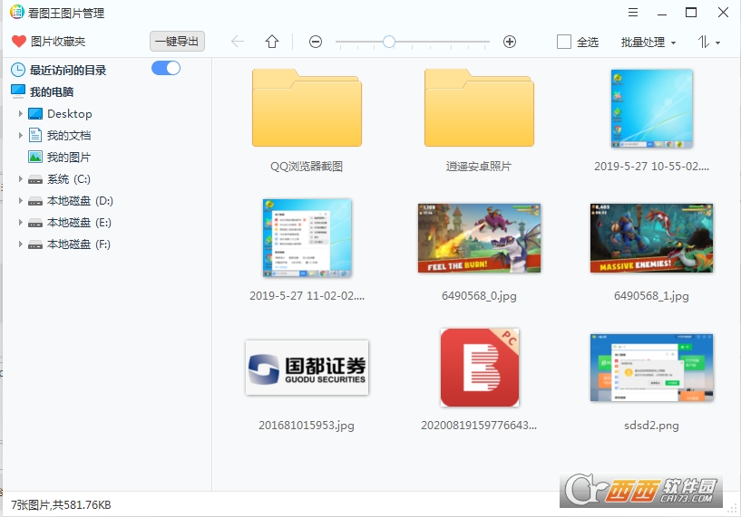Image resolution: width=741 pixels, height=517 pixels.
Task: Open the sort order icon menu
Action: click(708, 43)
